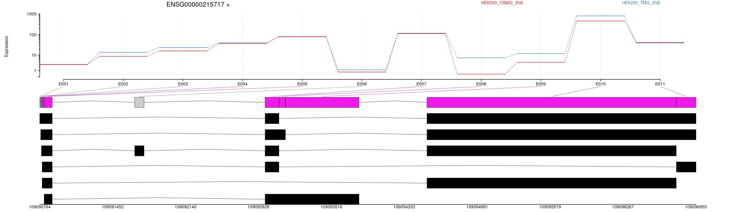Viewport: 729px width, 212px height.
Task: Select exon label E009
Action: pyautogui.click(x=541, y=84)
